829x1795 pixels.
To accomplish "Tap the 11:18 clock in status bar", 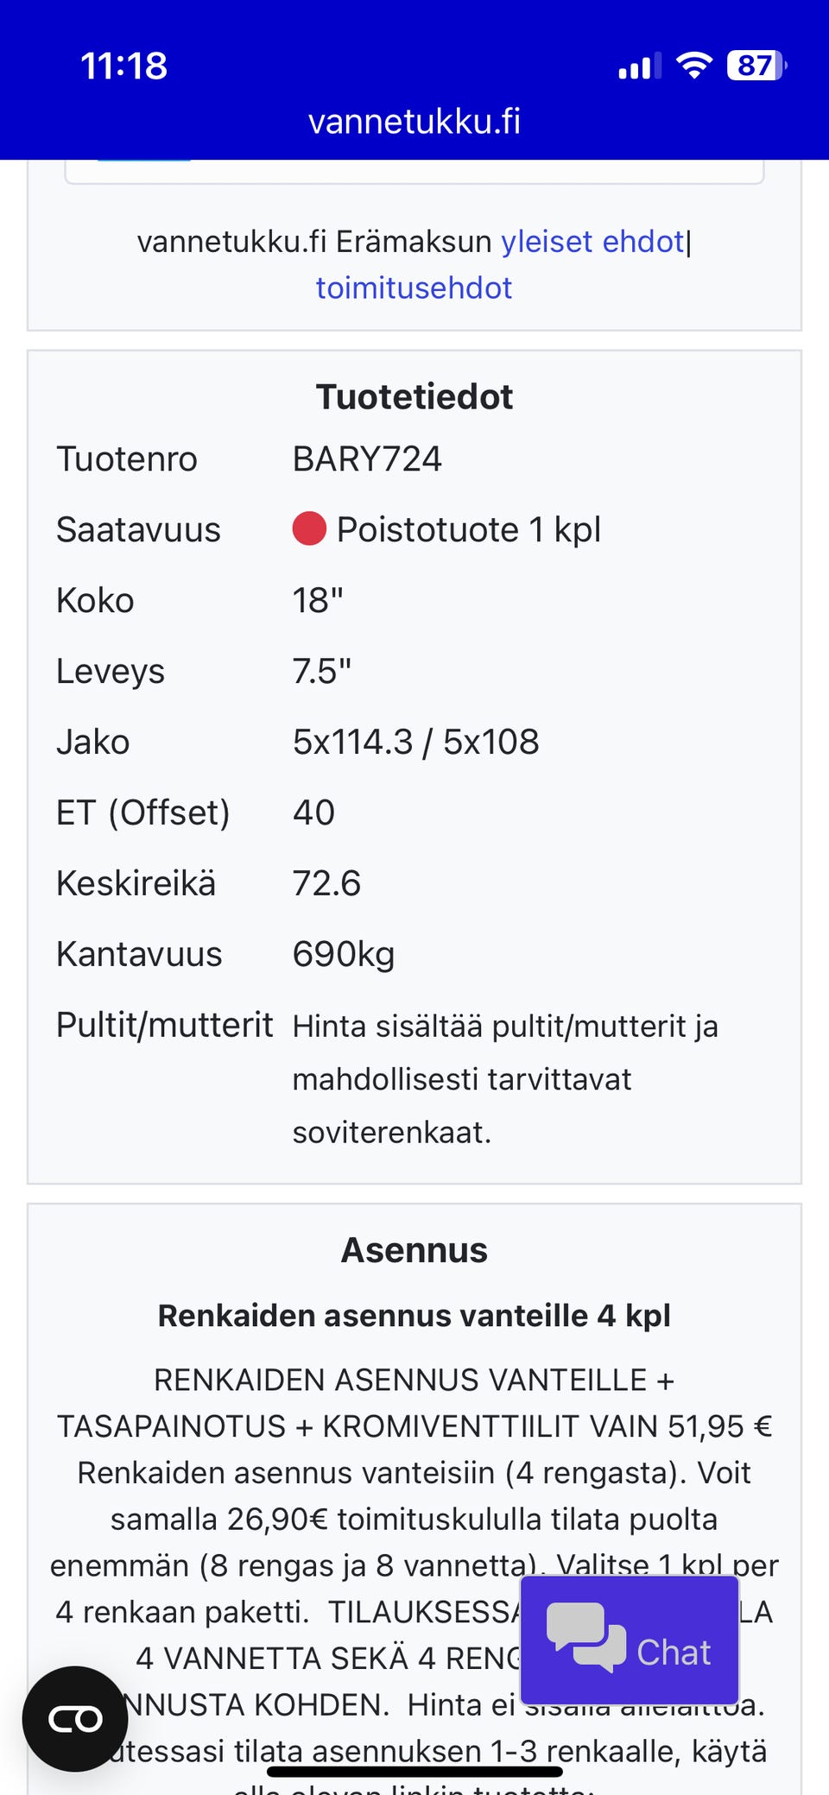I will coord(123,66).
